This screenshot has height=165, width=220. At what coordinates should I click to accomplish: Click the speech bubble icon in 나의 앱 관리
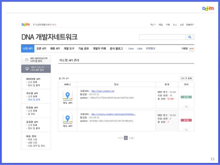tap(27, 60)
